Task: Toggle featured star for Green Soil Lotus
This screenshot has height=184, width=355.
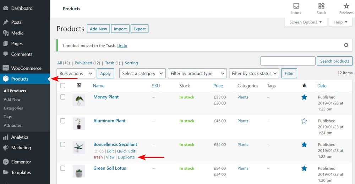Action: pyautogui.click(x=304, y=168)
